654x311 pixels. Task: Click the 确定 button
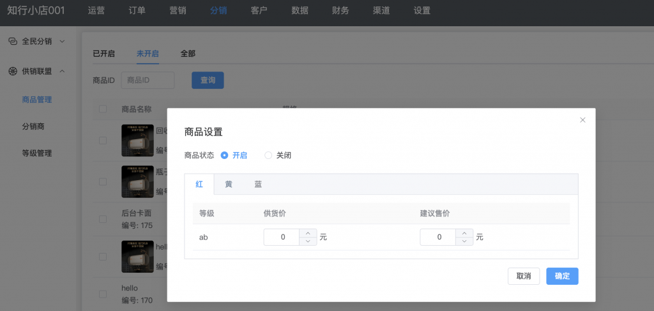coord(562,276)
